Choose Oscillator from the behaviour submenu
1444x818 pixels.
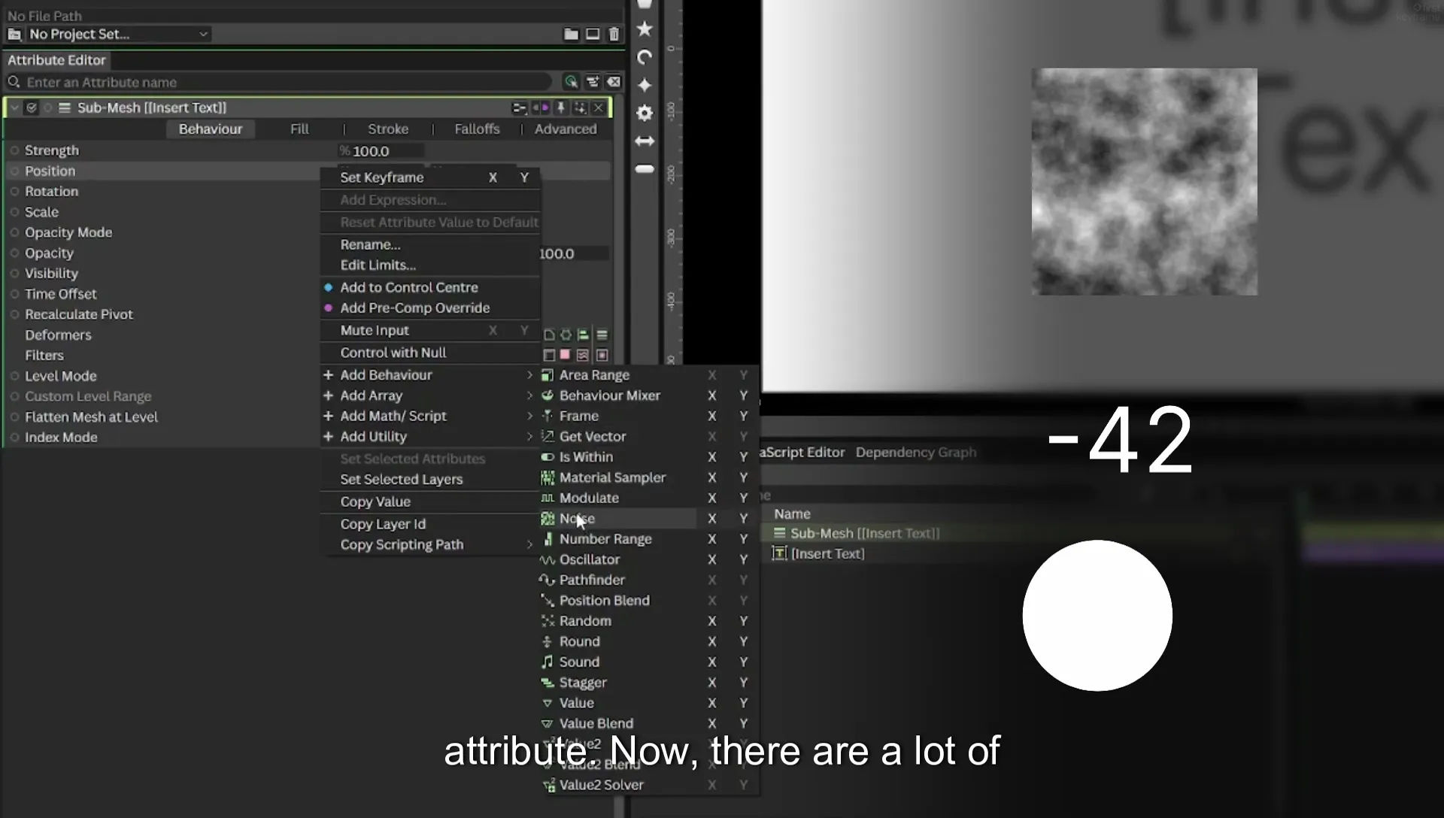(x=590, y=559)
